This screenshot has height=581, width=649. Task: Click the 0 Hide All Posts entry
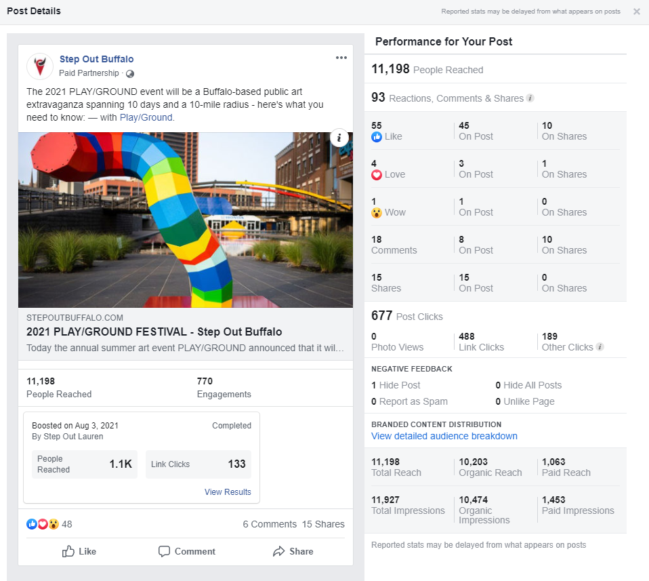pos(528,385)
